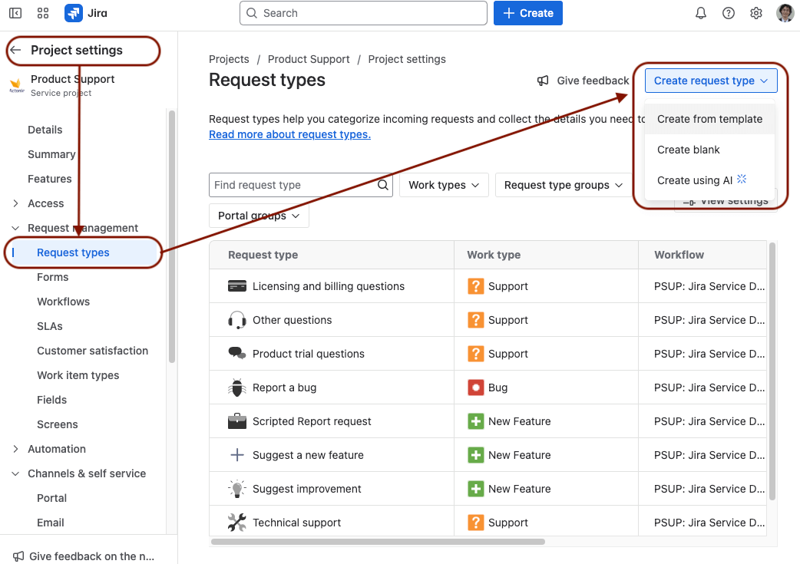Open the Portal groups dropdown
800x564 pixels.
tap(259, 216)
